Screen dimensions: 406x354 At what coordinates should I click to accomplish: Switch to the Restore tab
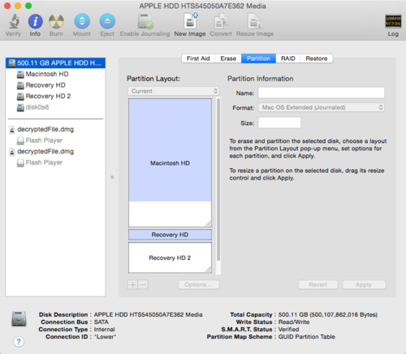317,58
